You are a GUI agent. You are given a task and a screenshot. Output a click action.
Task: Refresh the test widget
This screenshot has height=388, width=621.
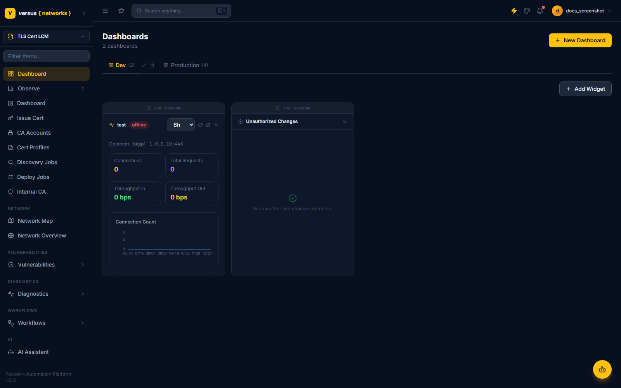click(200, 125)
